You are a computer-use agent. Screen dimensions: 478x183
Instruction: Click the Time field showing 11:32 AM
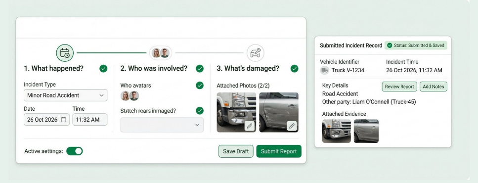point(90,120)
